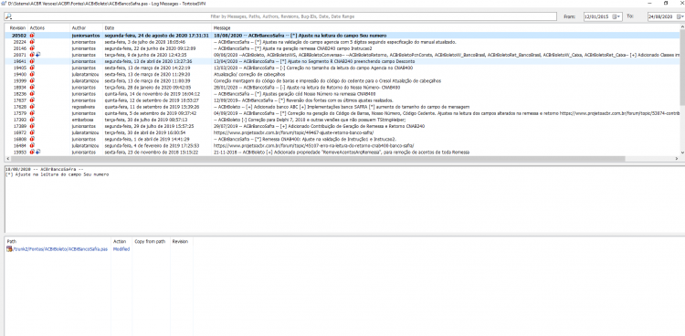Click the modified action icon for revision 20502
The height and width of the screenshot is (336, 685).
click(32, 36)
